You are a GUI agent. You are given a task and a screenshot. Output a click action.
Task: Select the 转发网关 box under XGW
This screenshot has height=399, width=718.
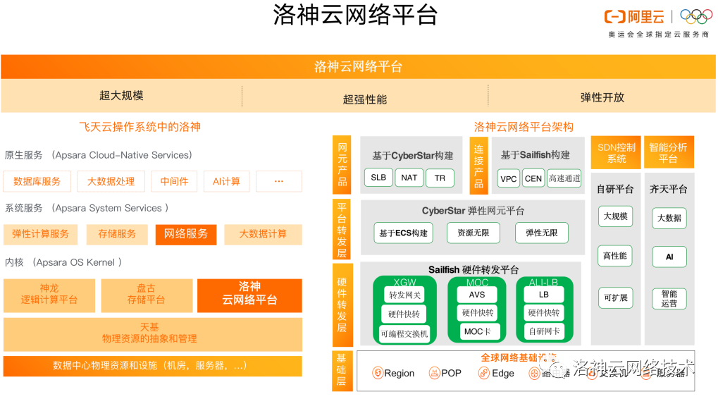[x=404, y=295]
